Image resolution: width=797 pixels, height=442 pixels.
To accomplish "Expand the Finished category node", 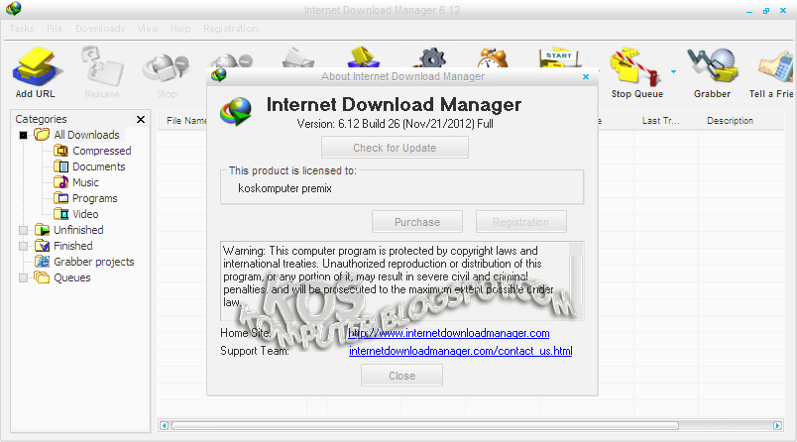I will [24, 246].
